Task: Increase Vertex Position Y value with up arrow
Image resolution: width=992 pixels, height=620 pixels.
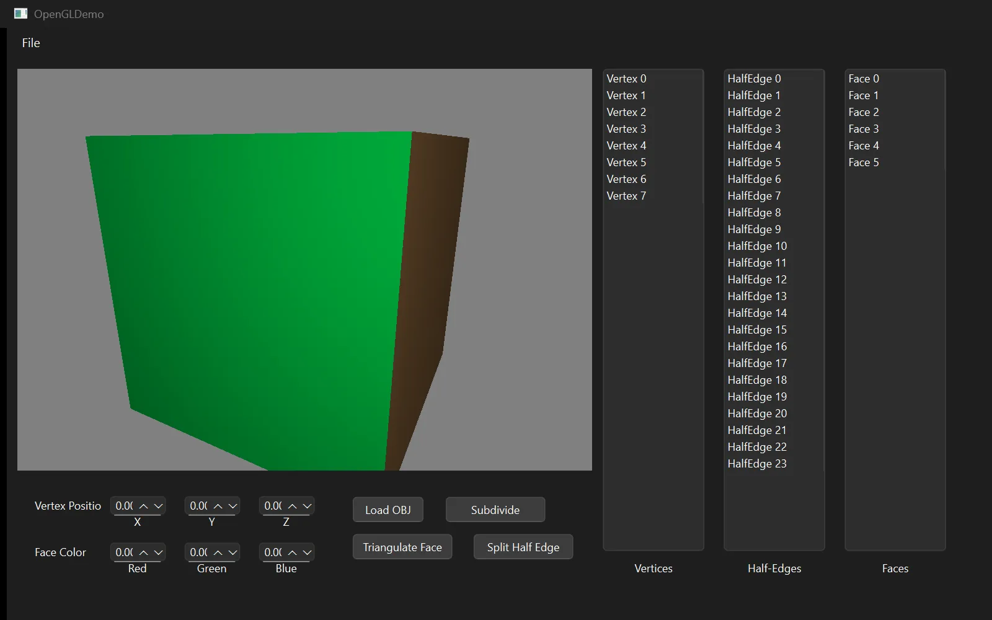Action: click(218, 506)
